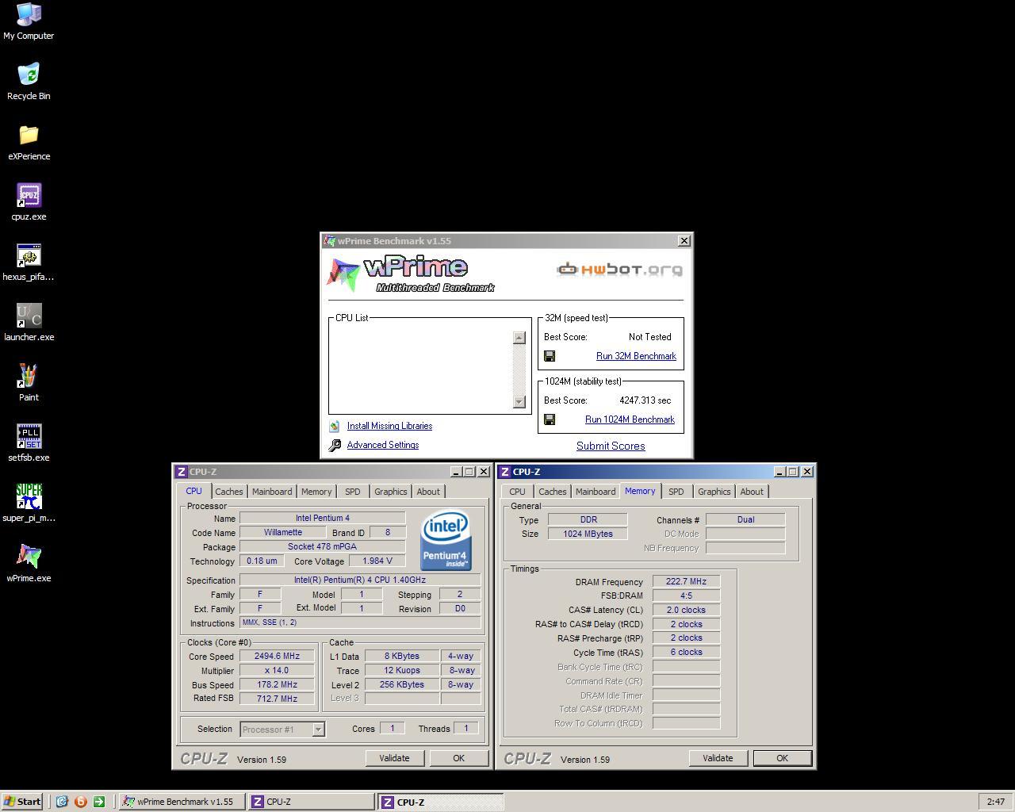
Task: Click save icon beside Run 1024M Benchmark
Action: [550, 419]
